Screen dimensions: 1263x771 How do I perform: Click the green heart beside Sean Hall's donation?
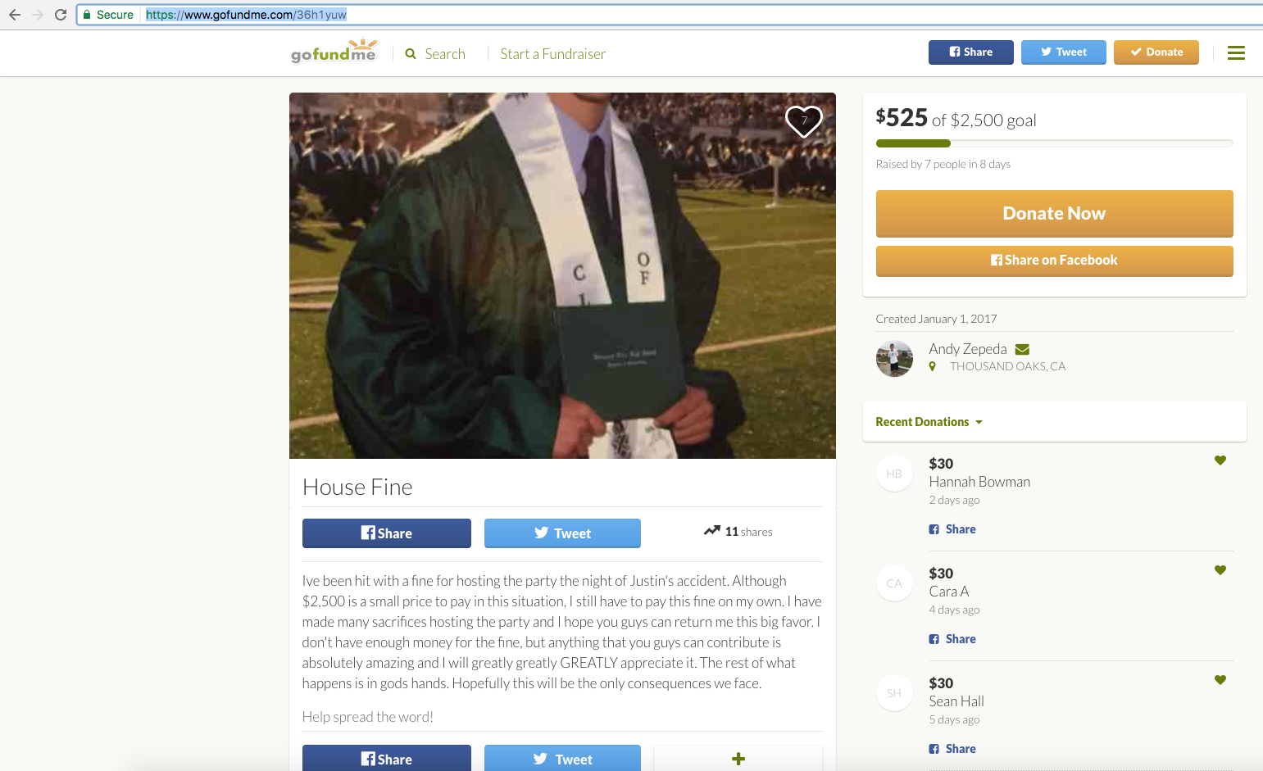click(1220, 680)
